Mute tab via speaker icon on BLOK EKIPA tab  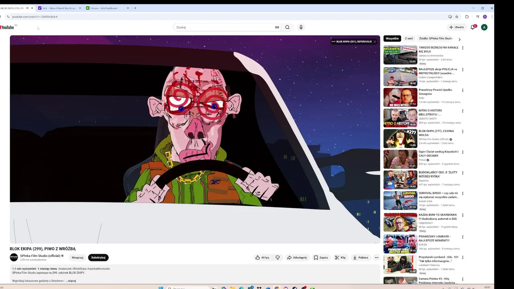point(27,8)
